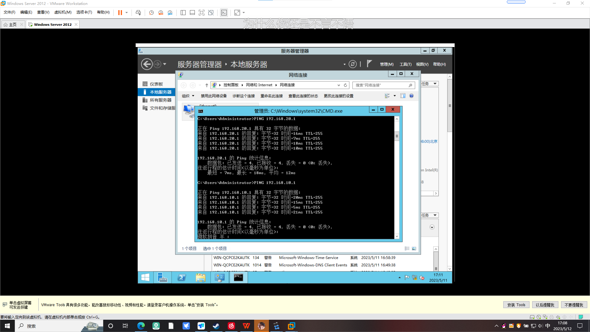The width and height of the screenshot is (590, 332).
Task: Take a VM snapshot
Action: (x=151, y=13)
